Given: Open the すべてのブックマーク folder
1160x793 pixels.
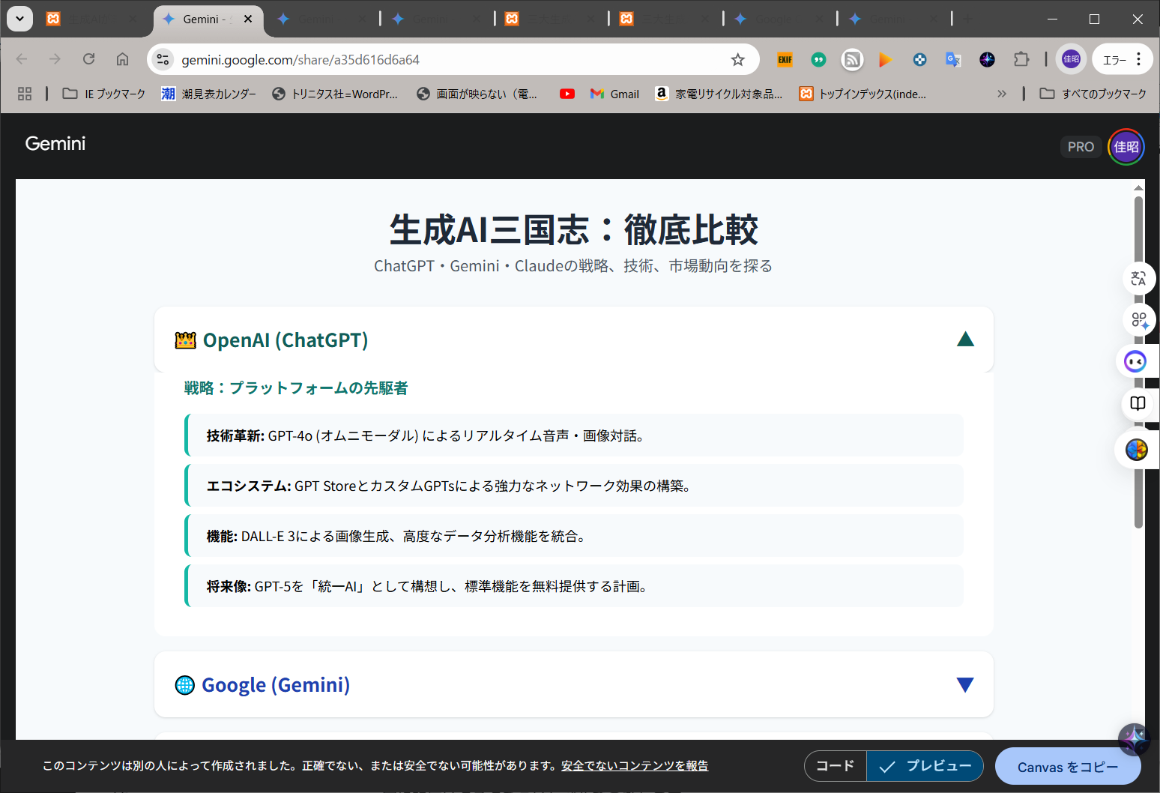Looking at the screenshot, I should tap(1093, 94).
